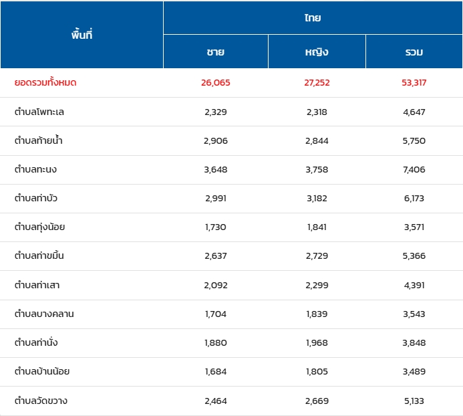Select the รวม column header
Screen dimensions: 463x416
click(414, 52)
